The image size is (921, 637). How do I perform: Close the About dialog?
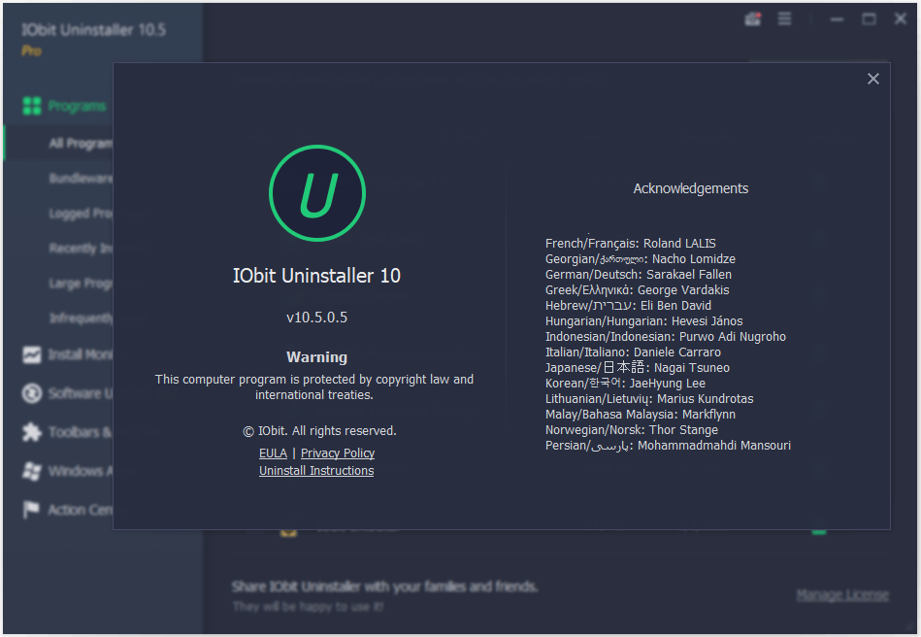pos(872,79)
